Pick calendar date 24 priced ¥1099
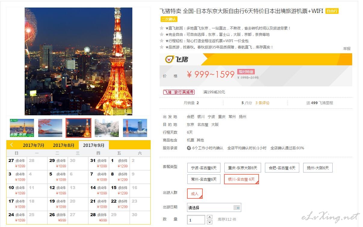Image resolution: width=363 pixels, height=227 pixels. (x=17, y=218)
